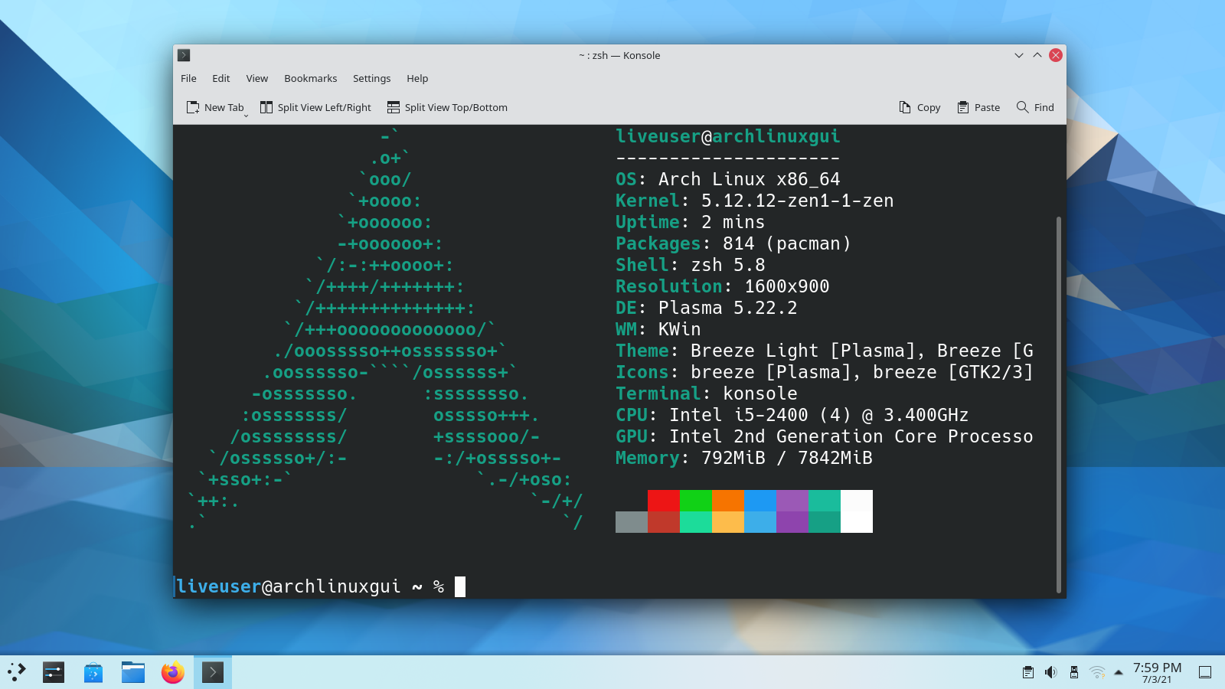This screenshot has width=1225, height=689.
Task: Open the Bookmarks menu
Action: point(310,78)
